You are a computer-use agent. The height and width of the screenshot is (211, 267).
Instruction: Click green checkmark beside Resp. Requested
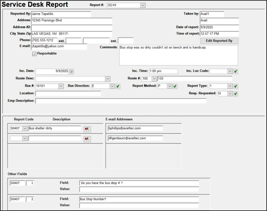tap(236, 94)
